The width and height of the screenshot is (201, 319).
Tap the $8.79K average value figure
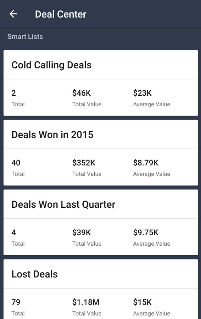pyautogui.click(x=146, y=163)
